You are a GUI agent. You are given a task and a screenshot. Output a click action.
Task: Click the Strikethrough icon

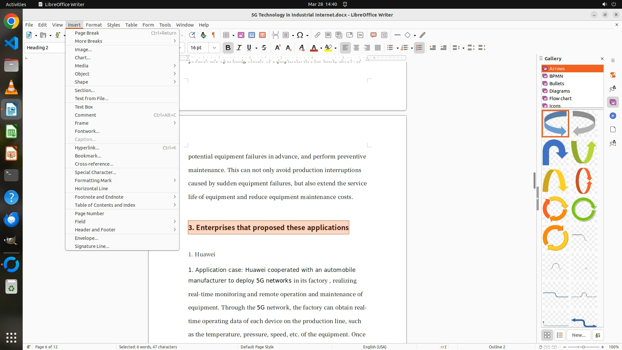(264, 48)
